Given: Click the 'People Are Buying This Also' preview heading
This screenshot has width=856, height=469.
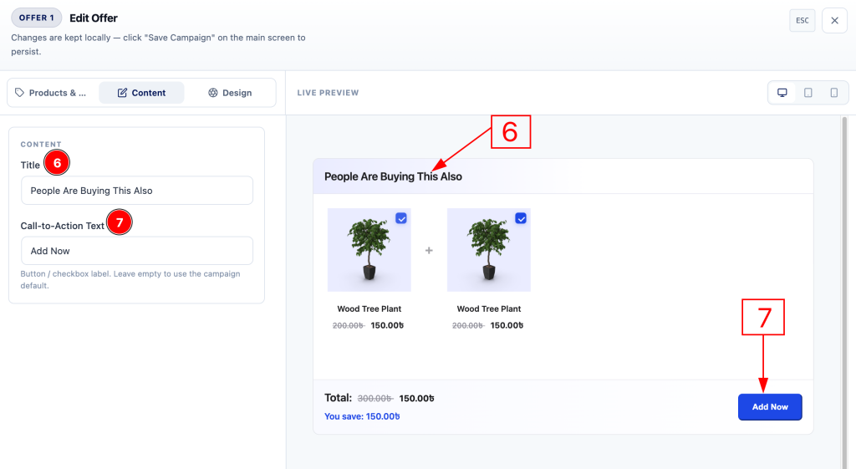Looking at the screenshot, I should pyautogui.click(x=393, y=176).
